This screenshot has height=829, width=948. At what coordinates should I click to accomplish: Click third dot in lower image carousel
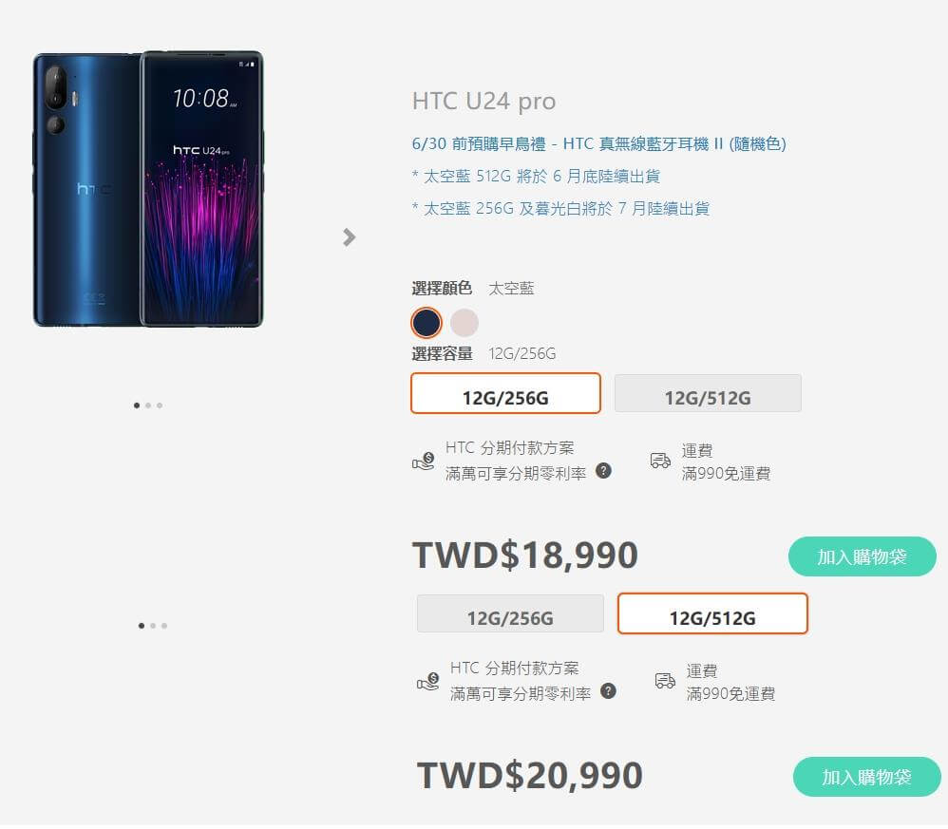pos(164,626)
